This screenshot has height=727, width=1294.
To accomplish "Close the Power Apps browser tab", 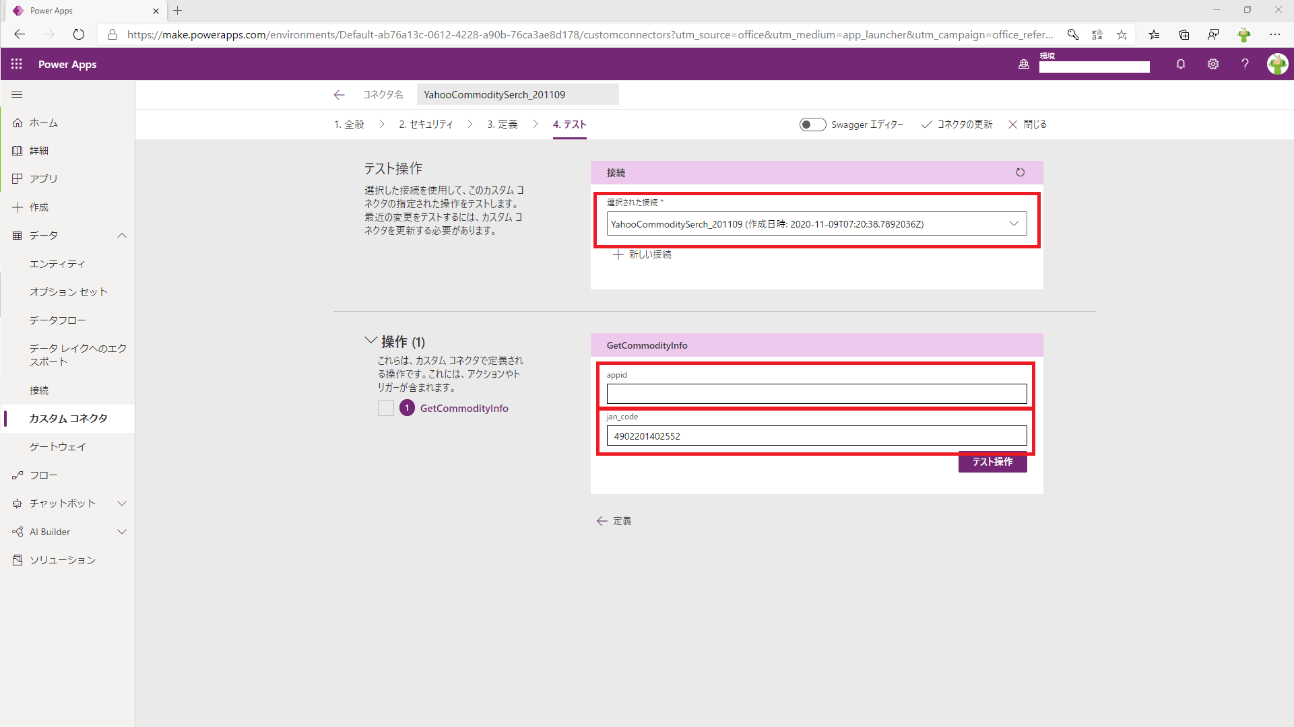I will (156, 11).
